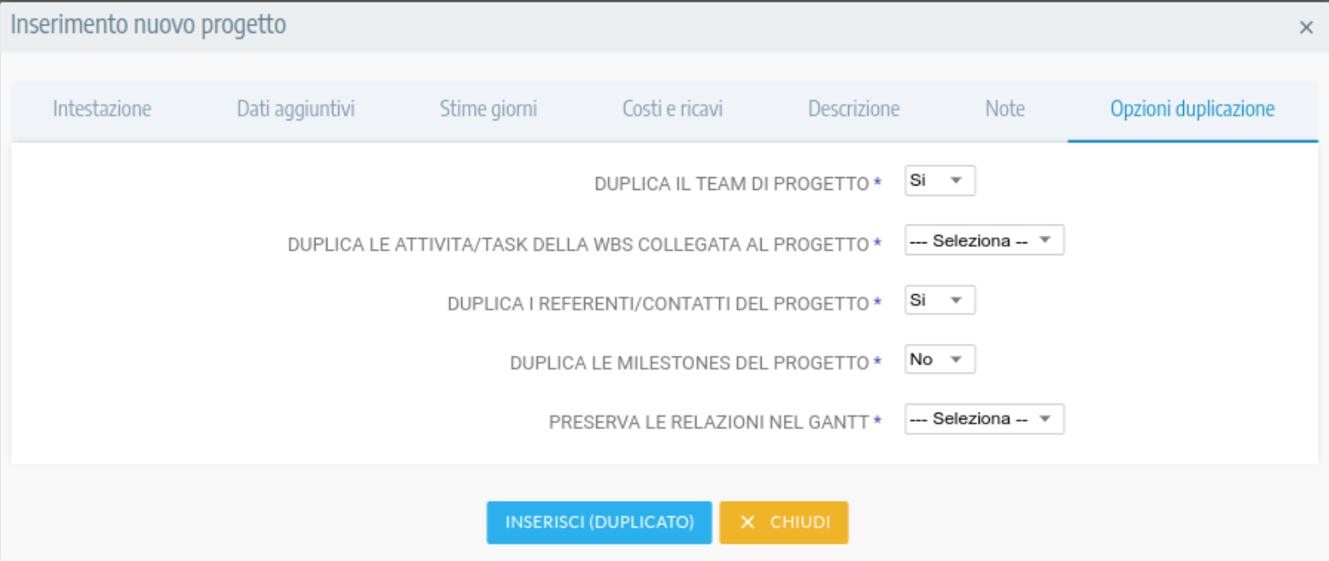Open the 'Duplica le milestones' dropdown

click(937, 358)
